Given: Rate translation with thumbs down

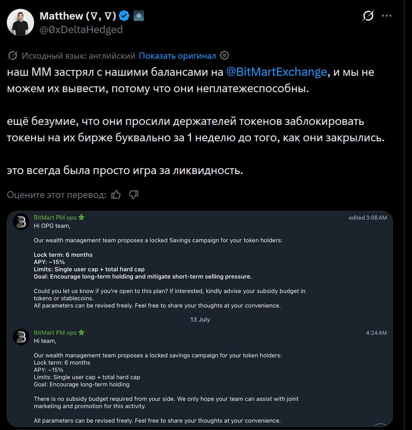Looking at the screenshot, I should (134, 195).
